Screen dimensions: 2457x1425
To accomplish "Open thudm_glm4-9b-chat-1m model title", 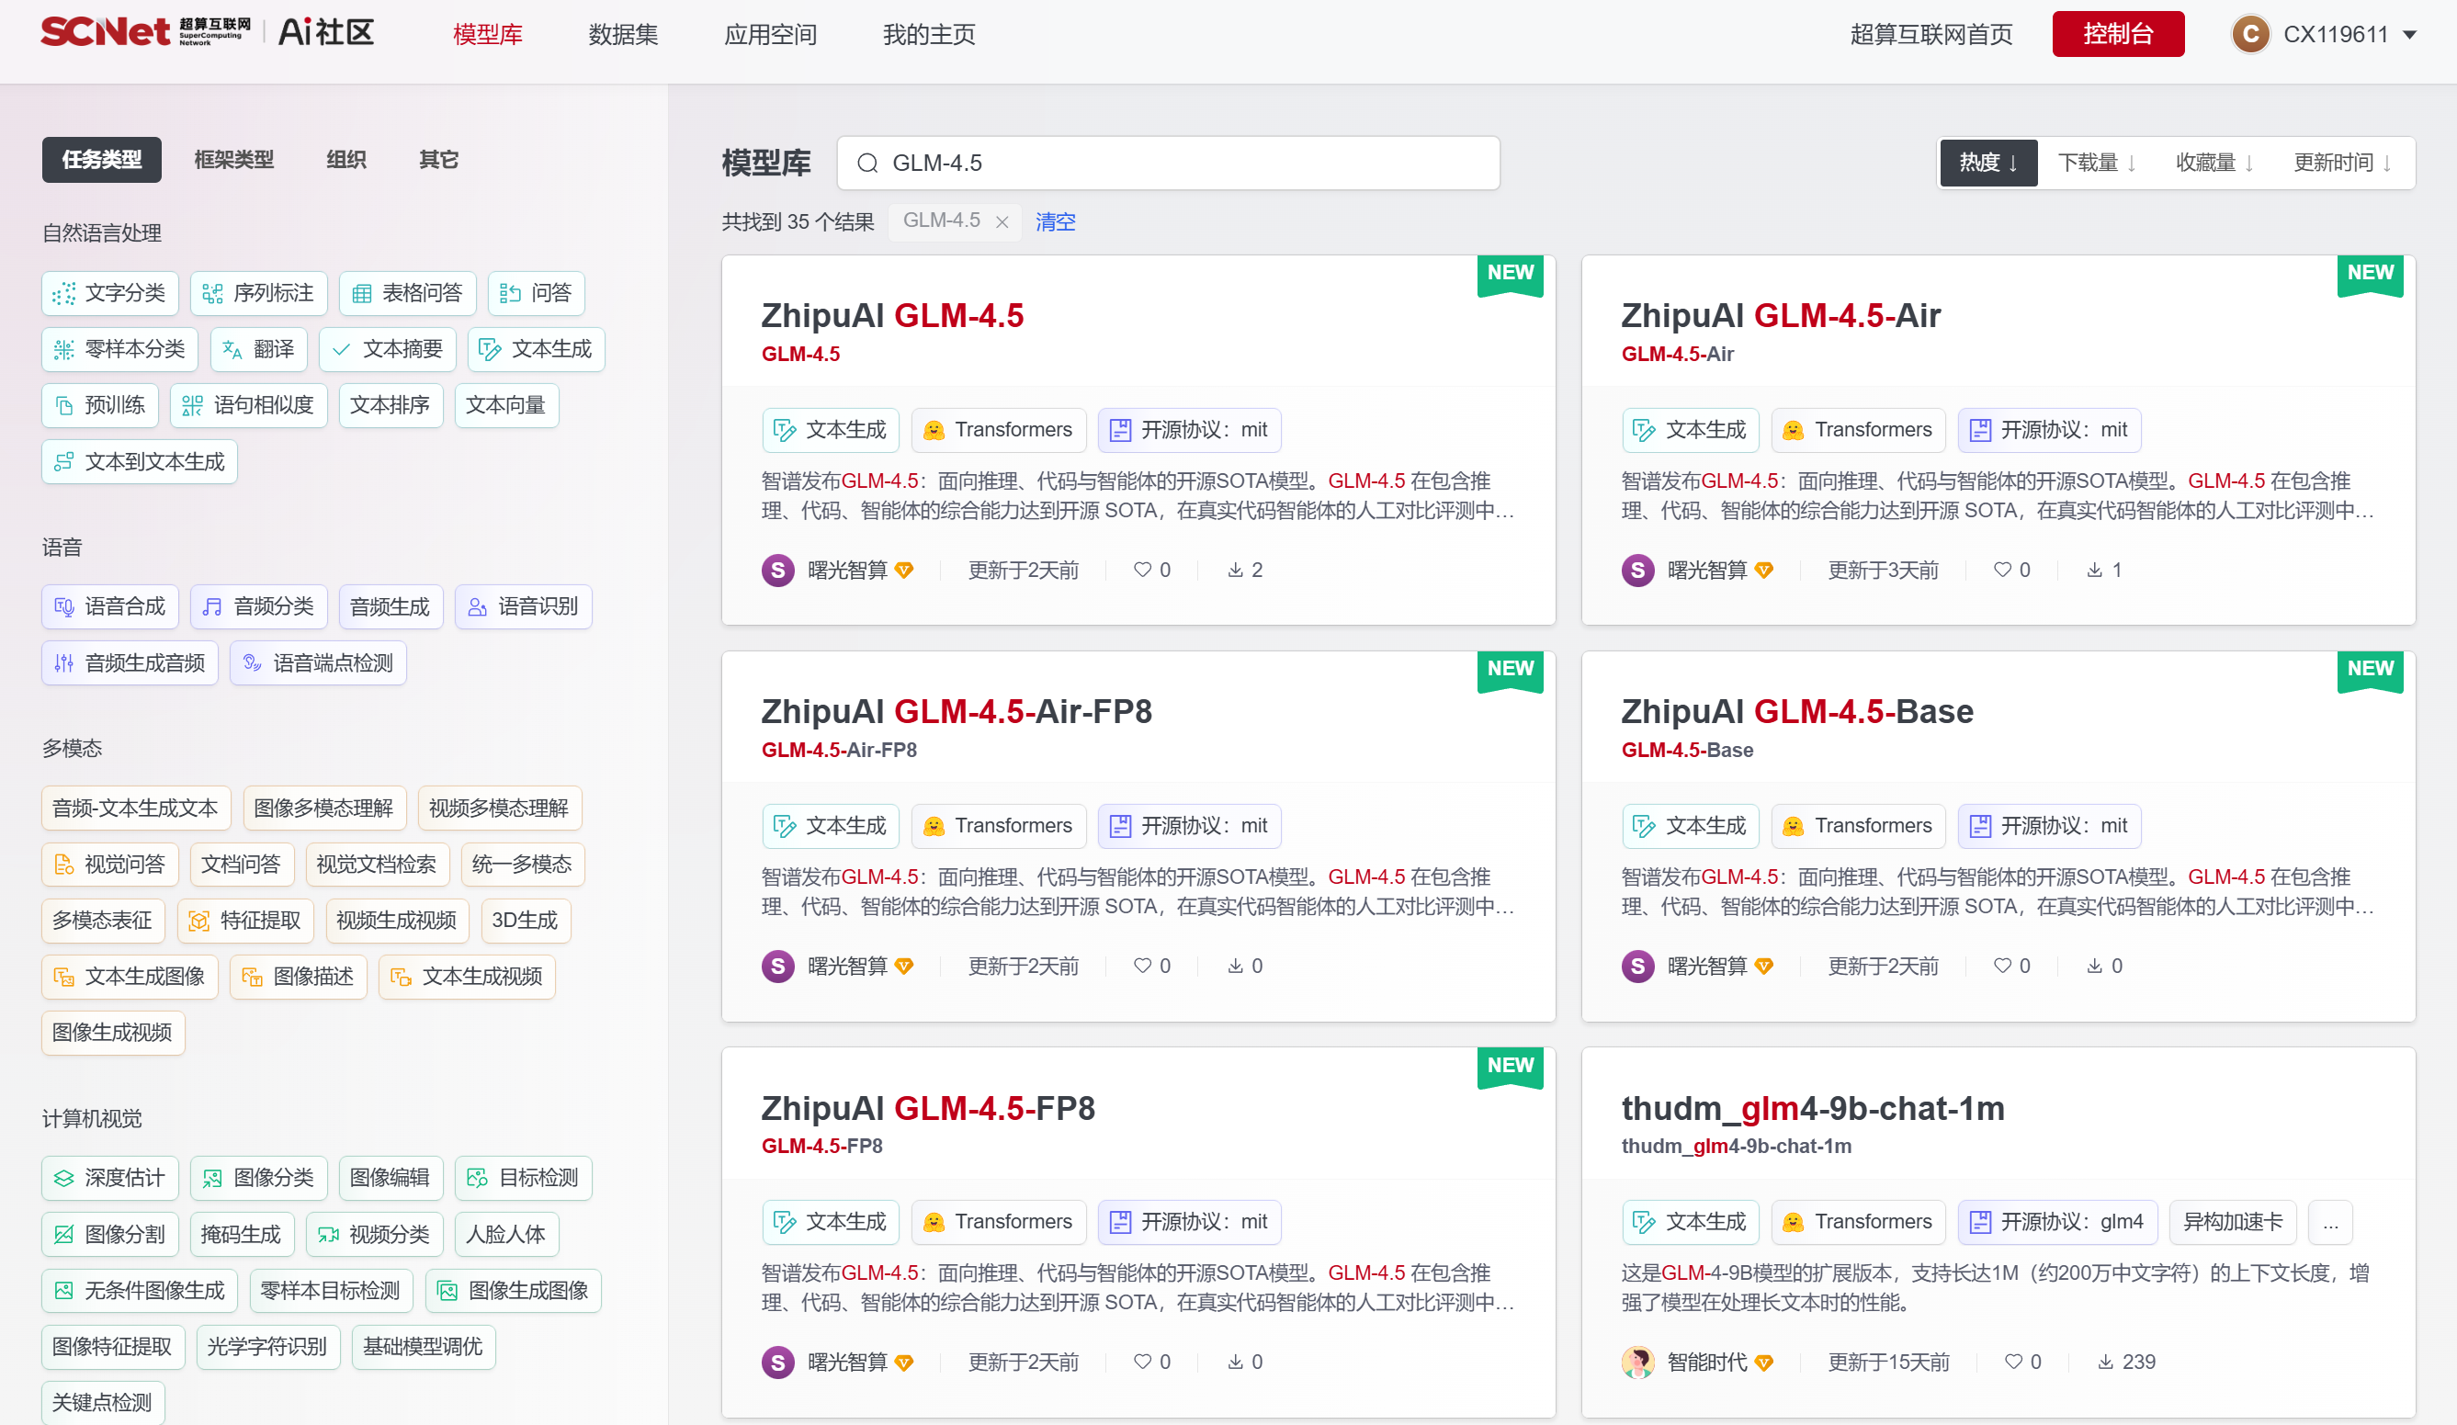I will coord(1813,1108).
